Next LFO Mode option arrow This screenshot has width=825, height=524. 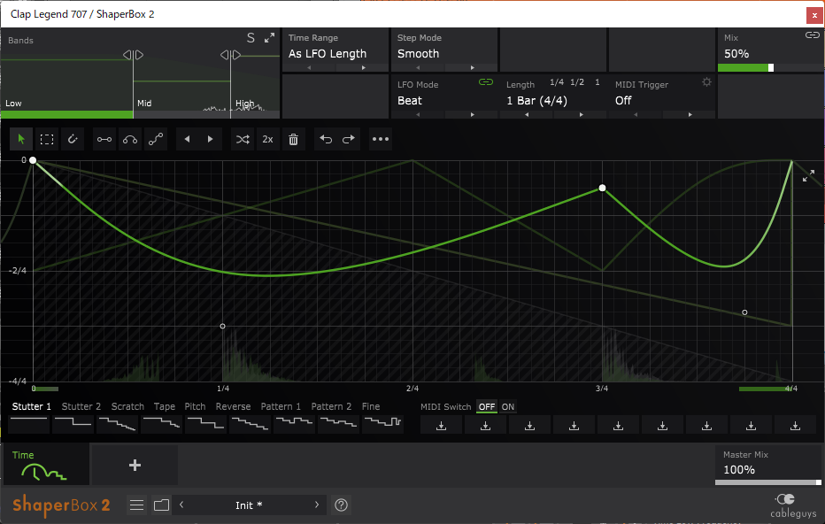472,115
